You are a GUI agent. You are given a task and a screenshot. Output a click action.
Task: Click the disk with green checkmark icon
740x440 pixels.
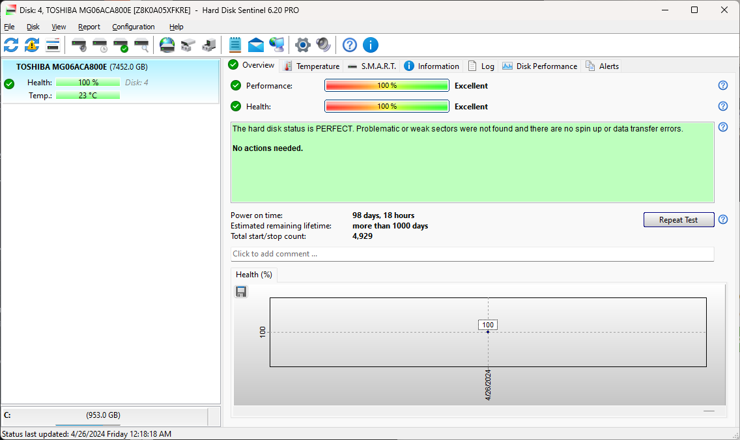click(x=121, y=46)
